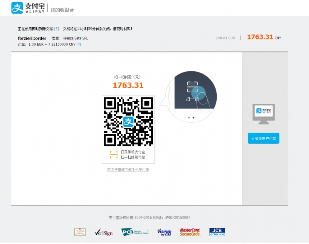Click the exchange rate text 1.00 EUR = 7.32150000 CNY
Image resolution: width=309 pixels, height=244 pixels.
coord(52,44)
